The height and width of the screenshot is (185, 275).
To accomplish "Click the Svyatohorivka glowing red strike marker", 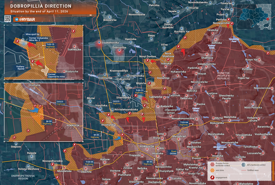I will pos(99,43).
